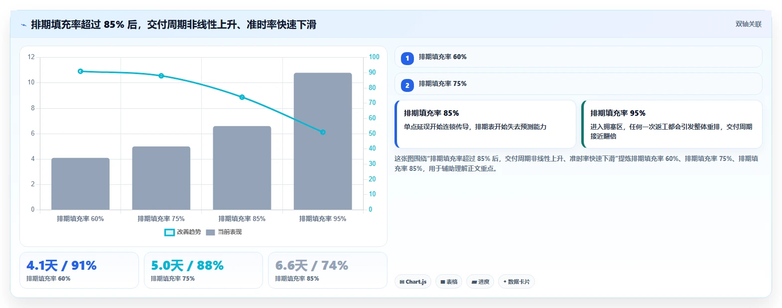Open list item 排期填充率 60%

[578, 57]
